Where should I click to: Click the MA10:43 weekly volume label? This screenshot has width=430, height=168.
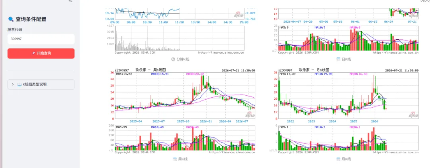(156, 127)
